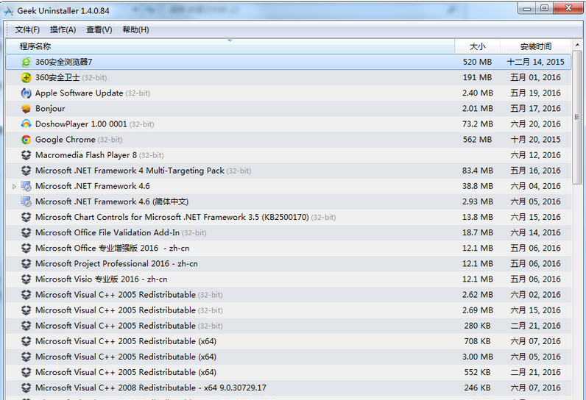Select Visual C++ 2008 Redistributable x64 9.0.30729.17 name
This screenshot has height=400, width=586.
tap(151, 387)
